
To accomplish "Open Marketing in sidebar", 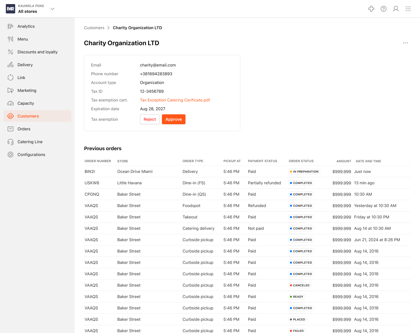I will [x=37, y=90].
